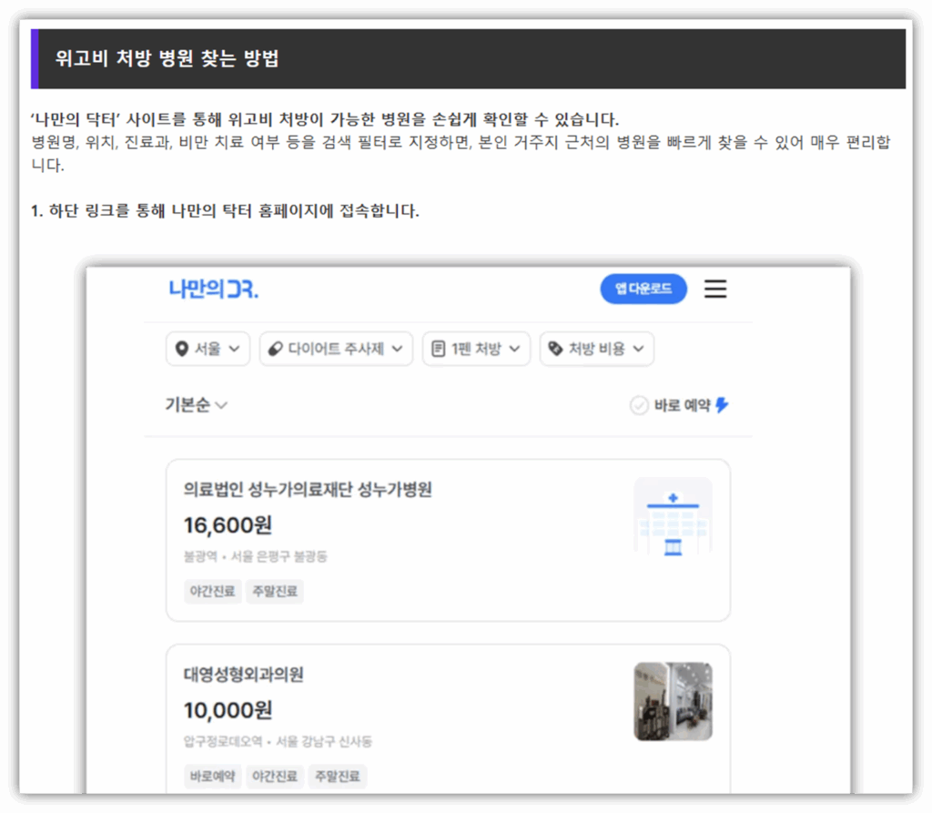Click the 16,600원 price
The width and height of the screenshot is (932, 813).
(x=228, y=525)
